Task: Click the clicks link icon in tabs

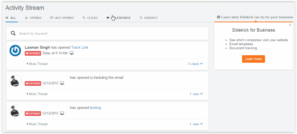Action: [x=84, y=18]
